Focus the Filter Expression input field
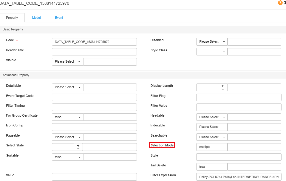This screenshot has height=181, width=286. [239, 177]
